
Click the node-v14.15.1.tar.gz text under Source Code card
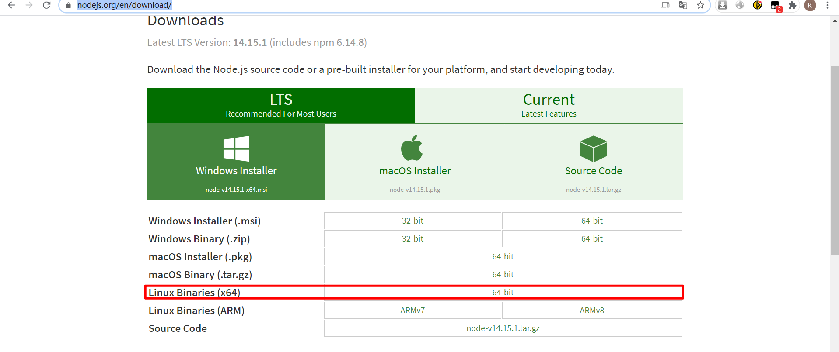pyautogui.click(x=594, y=190)
